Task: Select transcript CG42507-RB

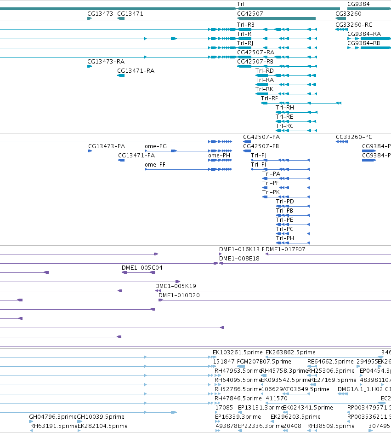Action: (x=255, y=61)
